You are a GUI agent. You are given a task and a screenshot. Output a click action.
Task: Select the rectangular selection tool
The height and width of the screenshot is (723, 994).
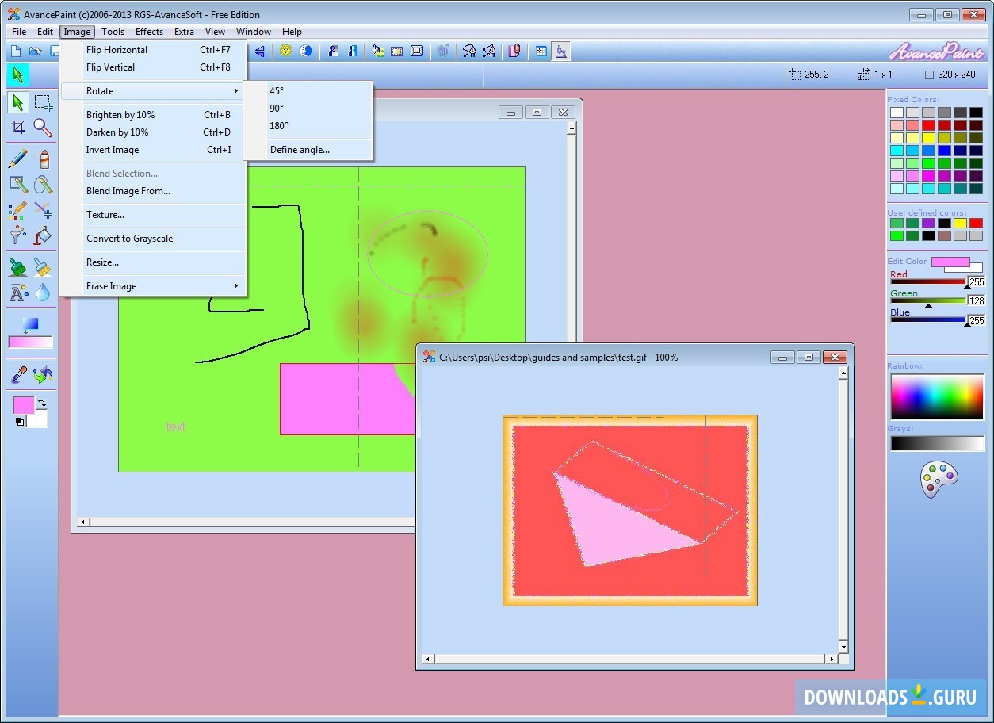[44, 102]
